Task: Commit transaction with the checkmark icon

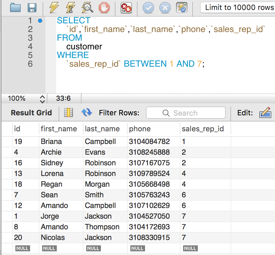Action: (x=148, y=8)
